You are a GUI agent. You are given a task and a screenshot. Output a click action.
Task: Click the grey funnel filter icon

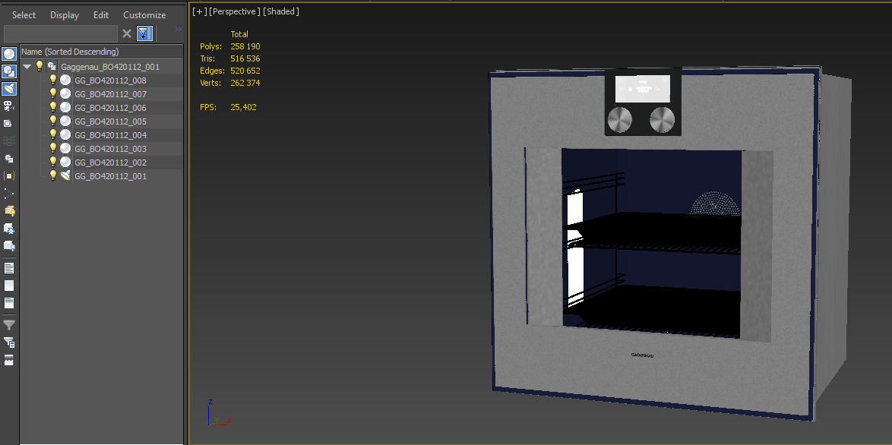tap(9, 325)
